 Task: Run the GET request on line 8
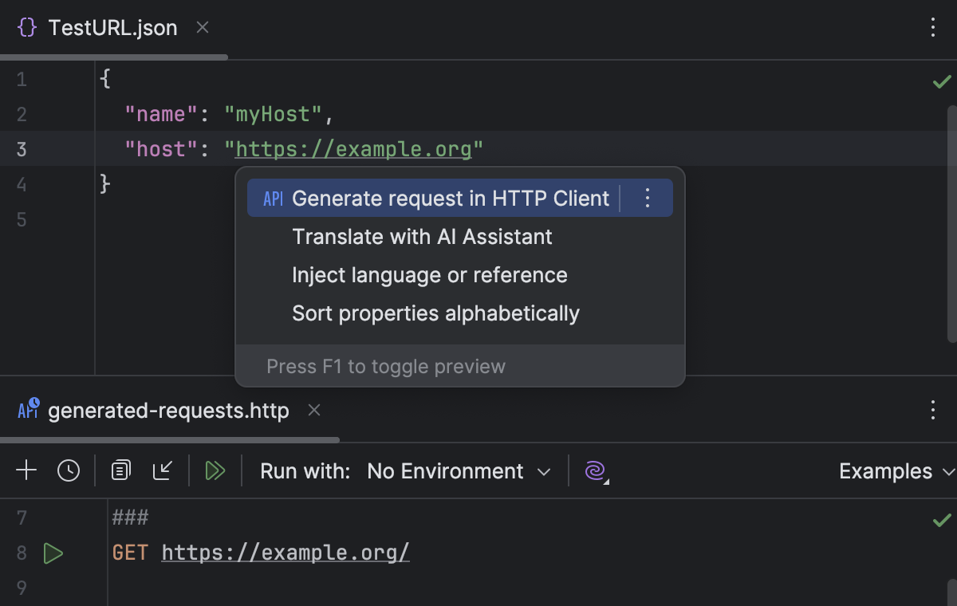(x=53, y=553)
